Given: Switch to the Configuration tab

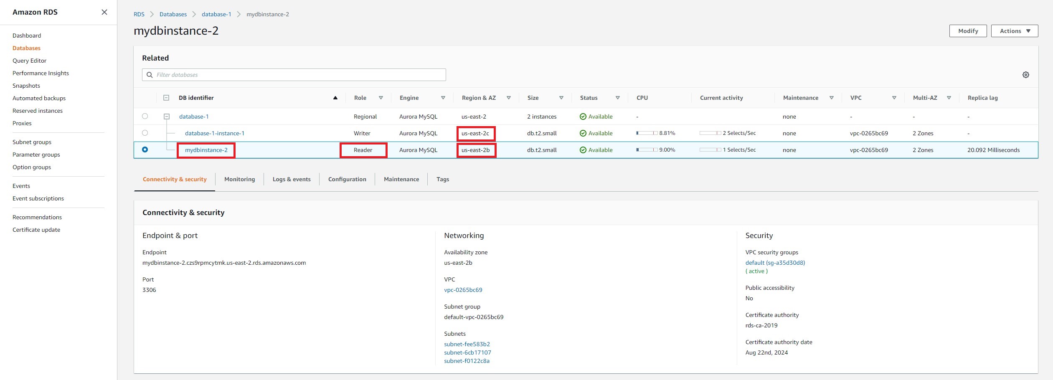Looking at the screenshot, I should [347, 179].
